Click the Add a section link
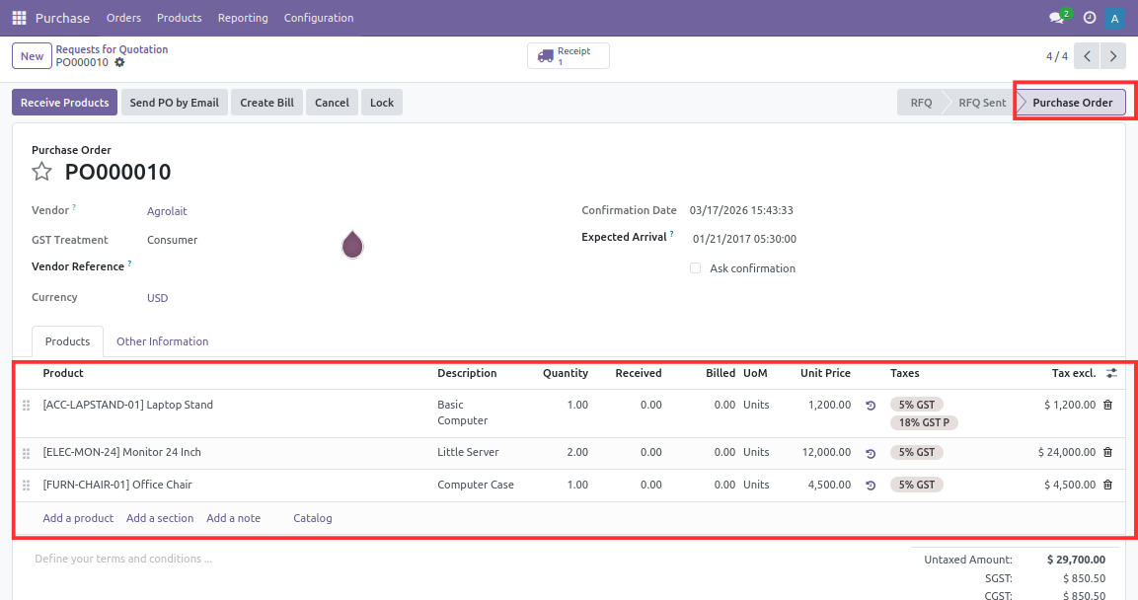Viewport: 1138px width, 600px height. [x=160, y=518]
